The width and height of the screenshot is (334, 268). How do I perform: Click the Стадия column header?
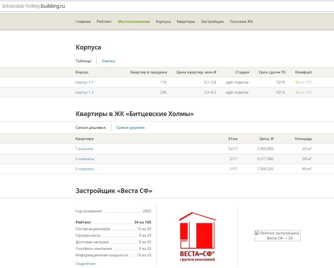[242, 72]
